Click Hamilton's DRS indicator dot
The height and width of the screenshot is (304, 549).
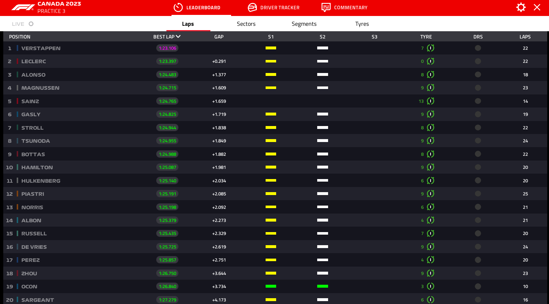pyautogui.click(x=478, y=167)
